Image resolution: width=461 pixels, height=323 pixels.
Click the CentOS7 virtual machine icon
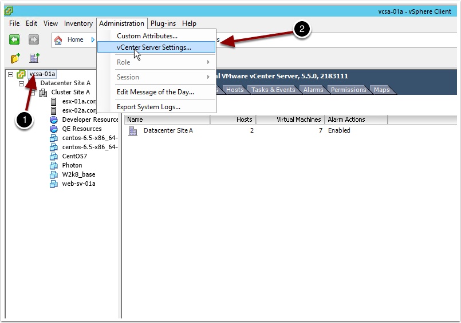[x=53, y=157]
